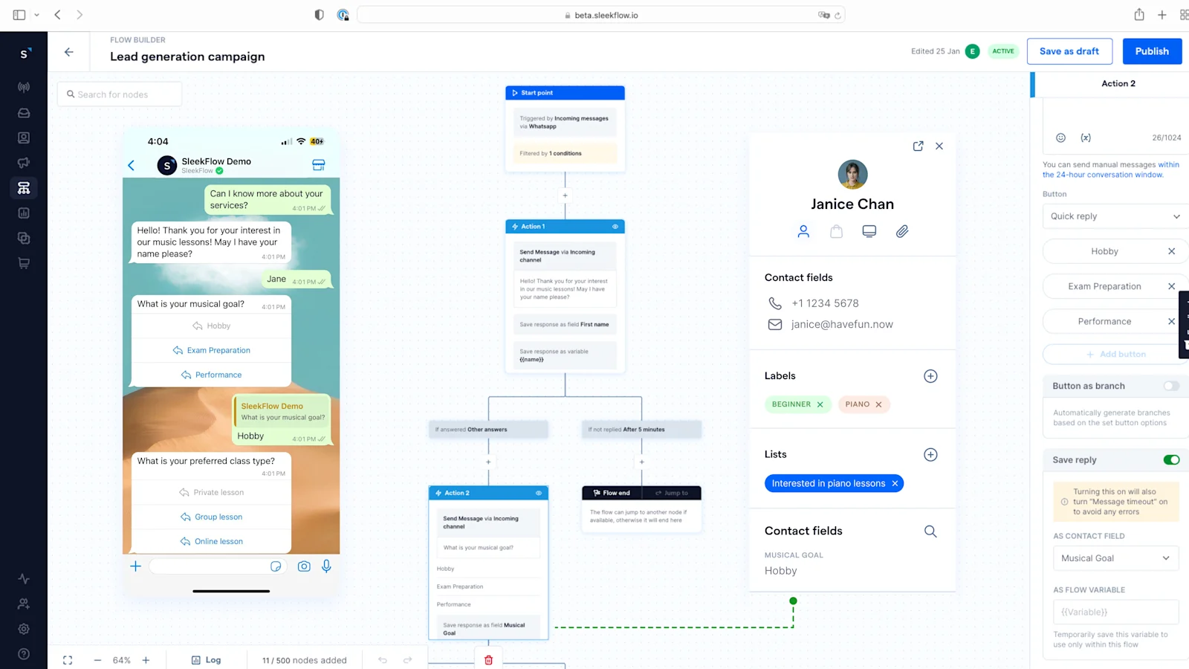
Task: Zoom out the canvas using the minus control
Action: point(97,659)
